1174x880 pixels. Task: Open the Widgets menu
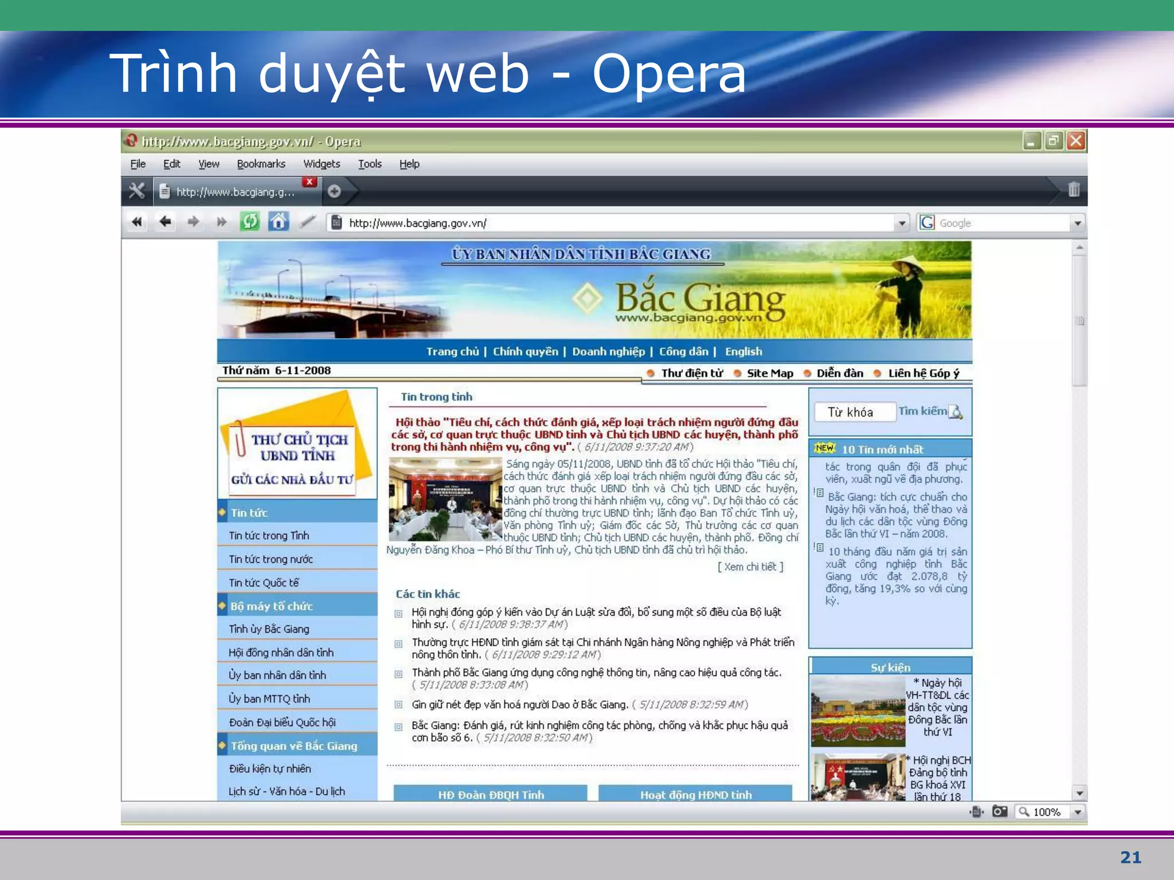[322, 164]
